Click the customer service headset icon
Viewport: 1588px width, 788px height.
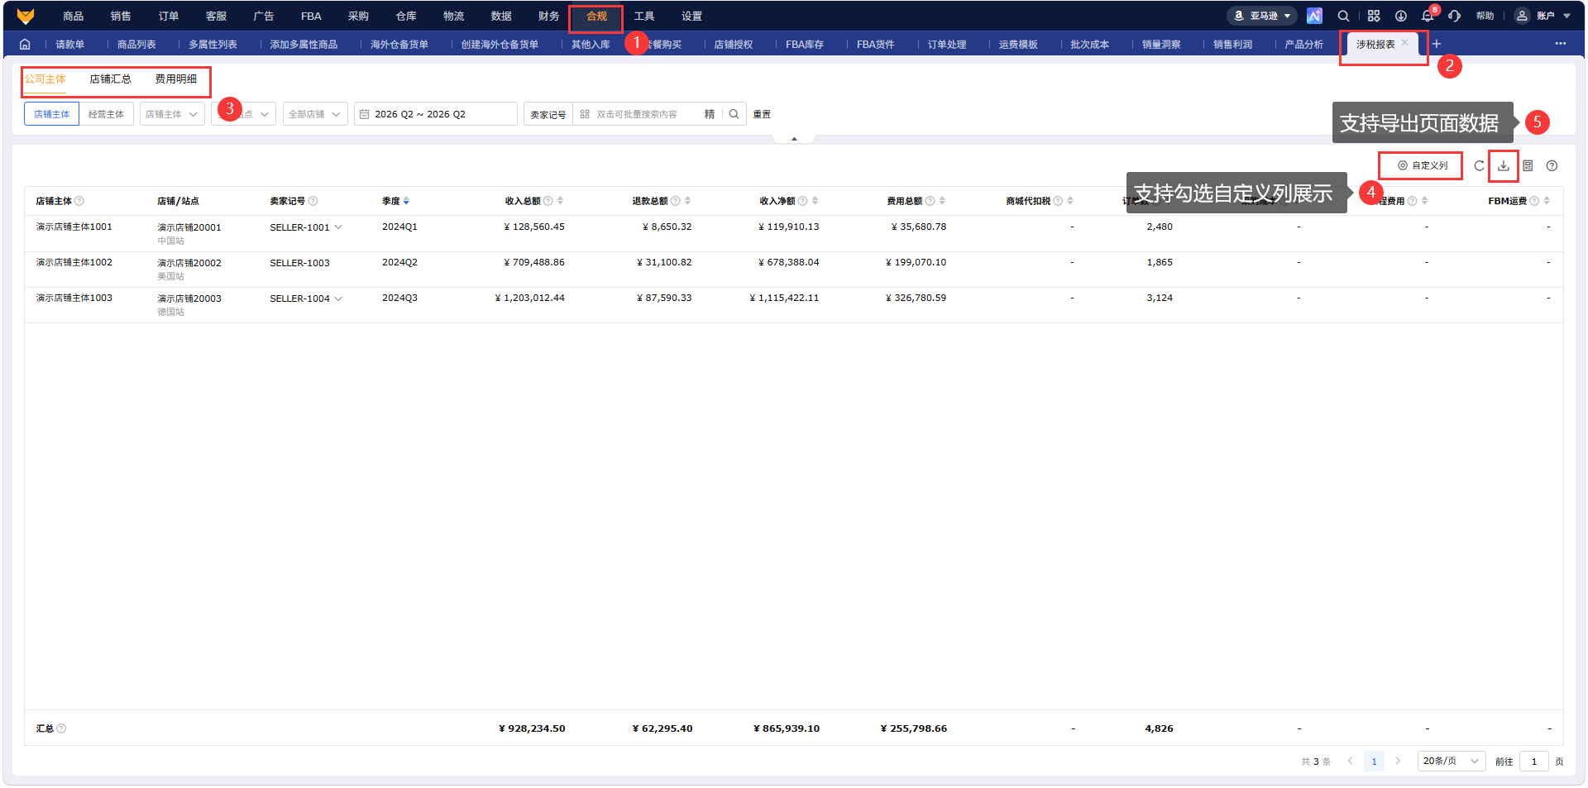[1455, 16]
